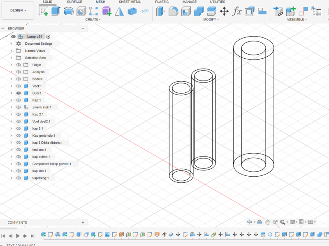Open the DESIGN workspace dropdown

[18, 11]
